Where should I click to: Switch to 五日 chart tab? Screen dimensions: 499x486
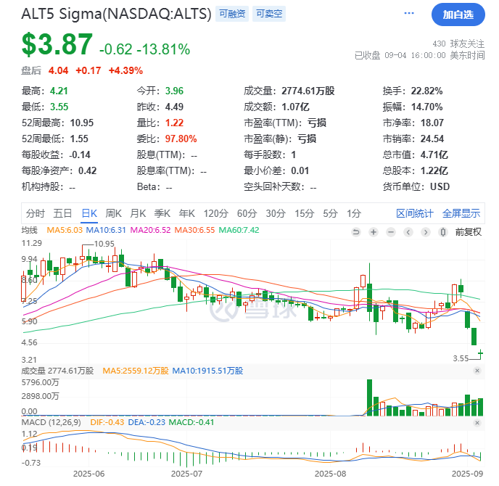[62, 213]
